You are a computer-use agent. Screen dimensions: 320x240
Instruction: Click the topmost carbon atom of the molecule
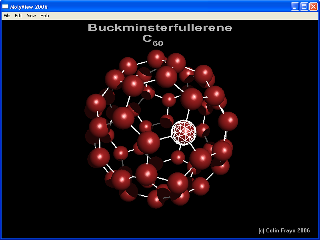156,58
